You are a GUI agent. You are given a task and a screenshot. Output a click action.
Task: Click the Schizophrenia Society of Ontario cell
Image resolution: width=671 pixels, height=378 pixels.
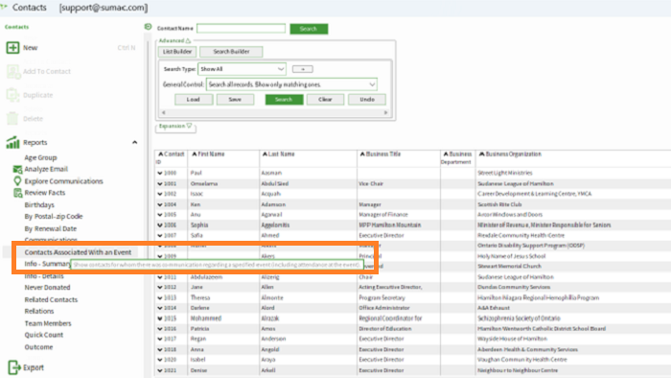(x=519, y=319)
